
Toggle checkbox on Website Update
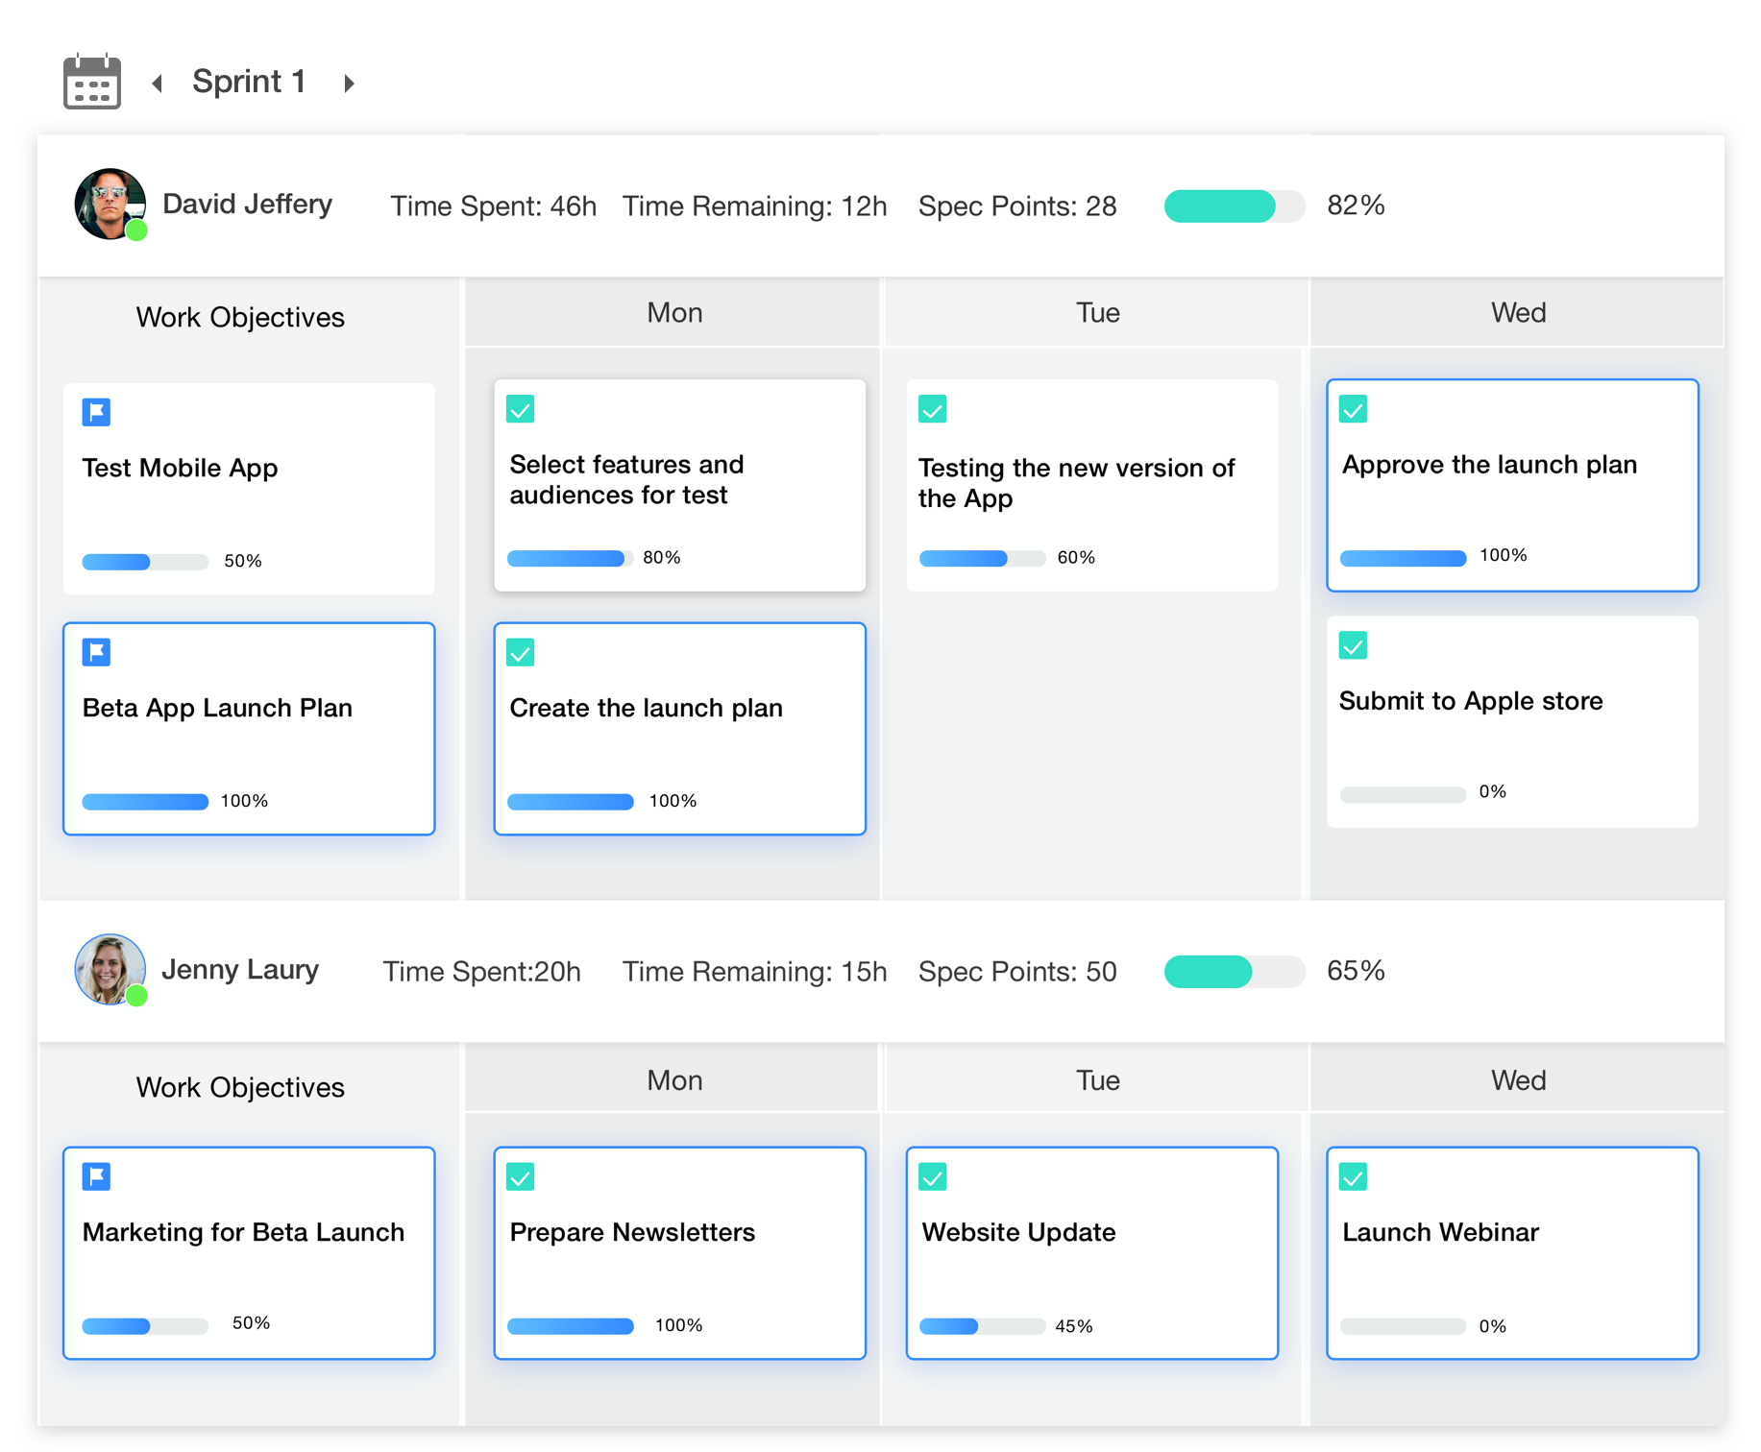pyautogui.click(x=933, y=1177)
